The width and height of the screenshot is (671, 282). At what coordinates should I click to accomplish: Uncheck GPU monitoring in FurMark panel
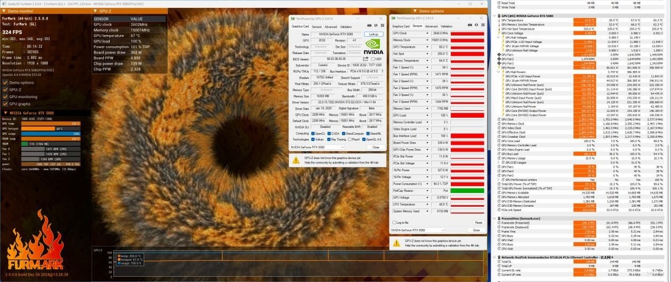(5, 97)
